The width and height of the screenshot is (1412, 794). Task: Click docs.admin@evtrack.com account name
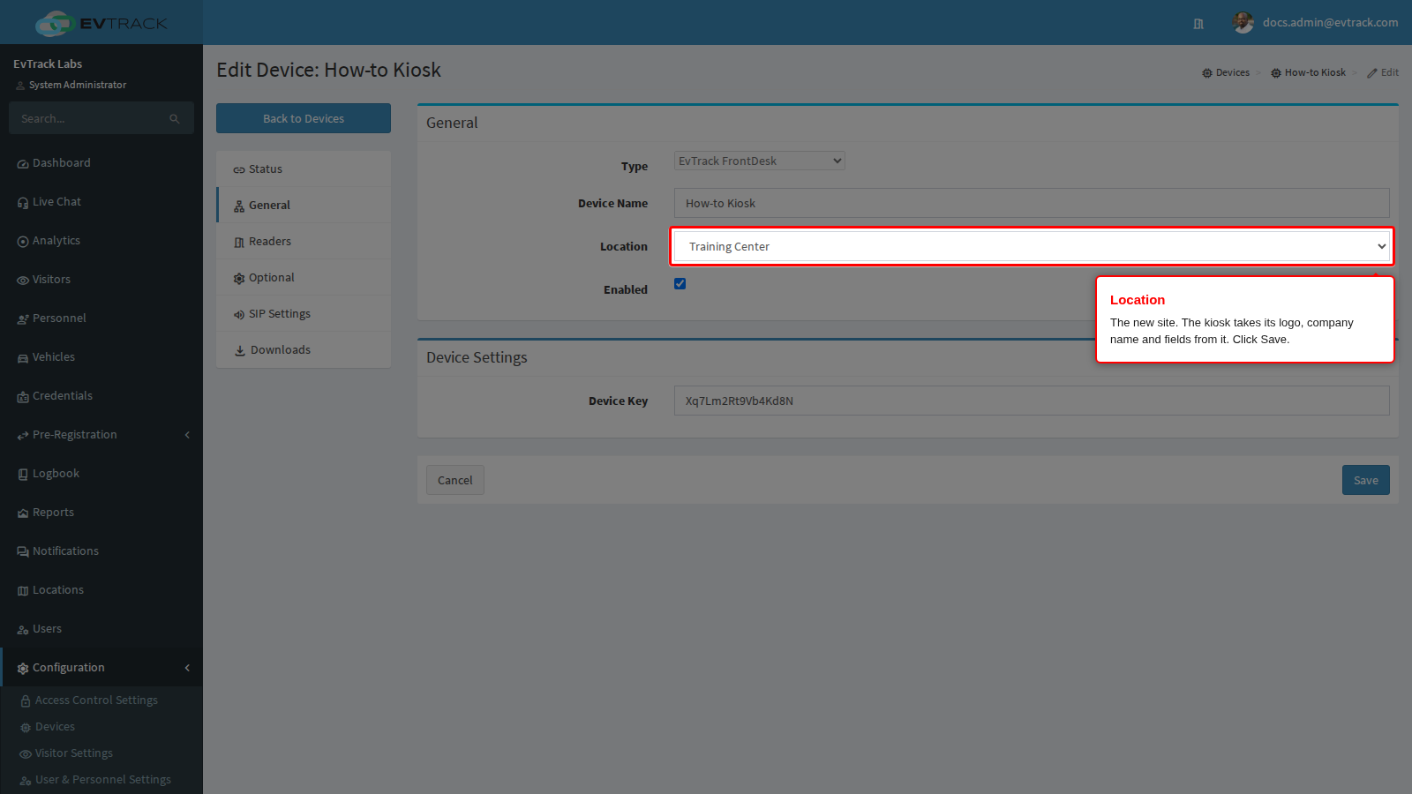click(x=1330, y=23)
